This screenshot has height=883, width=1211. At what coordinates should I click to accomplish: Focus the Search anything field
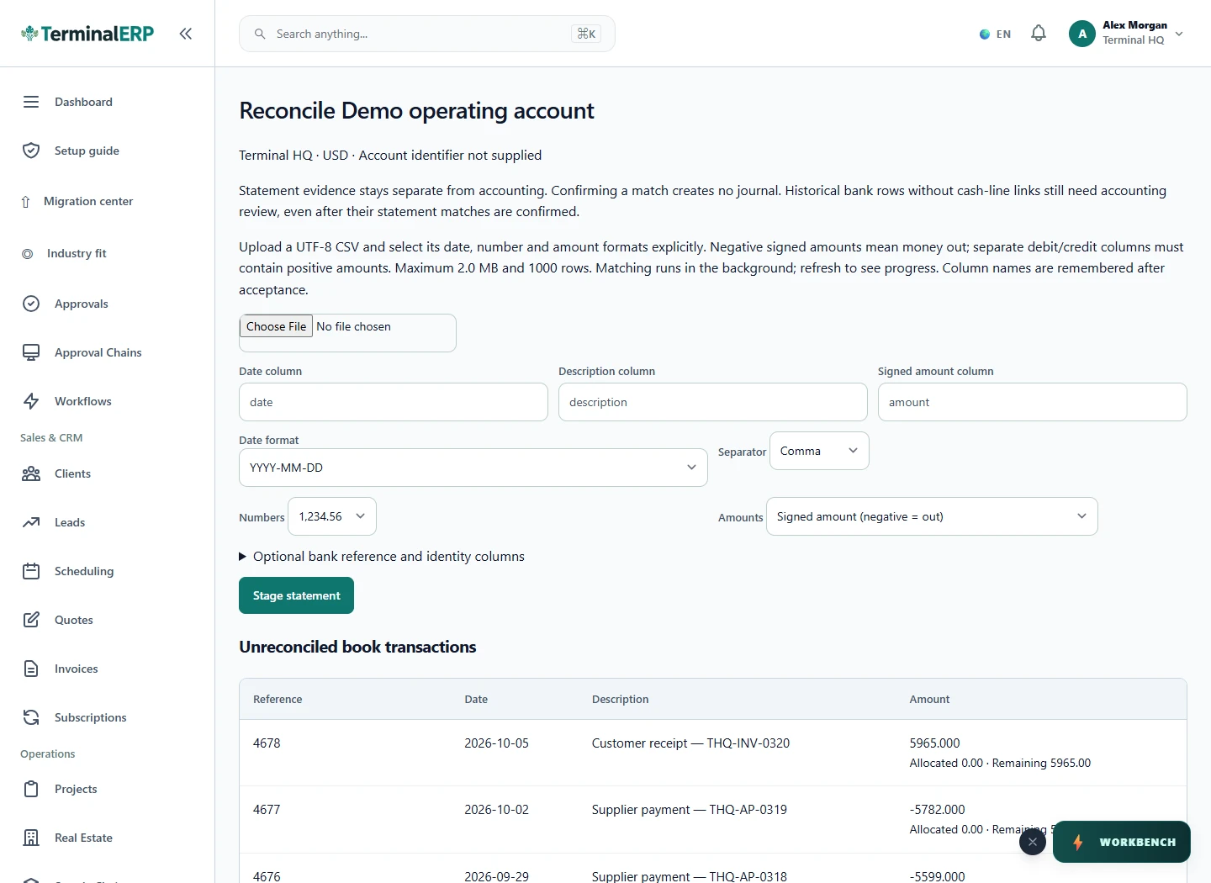pyautogui.click(x=427, y=34)
